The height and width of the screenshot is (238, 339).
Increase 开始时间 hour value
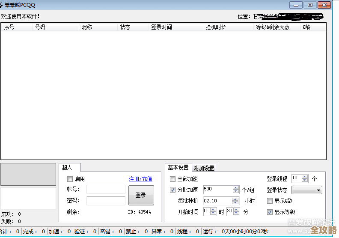[213, 210]
